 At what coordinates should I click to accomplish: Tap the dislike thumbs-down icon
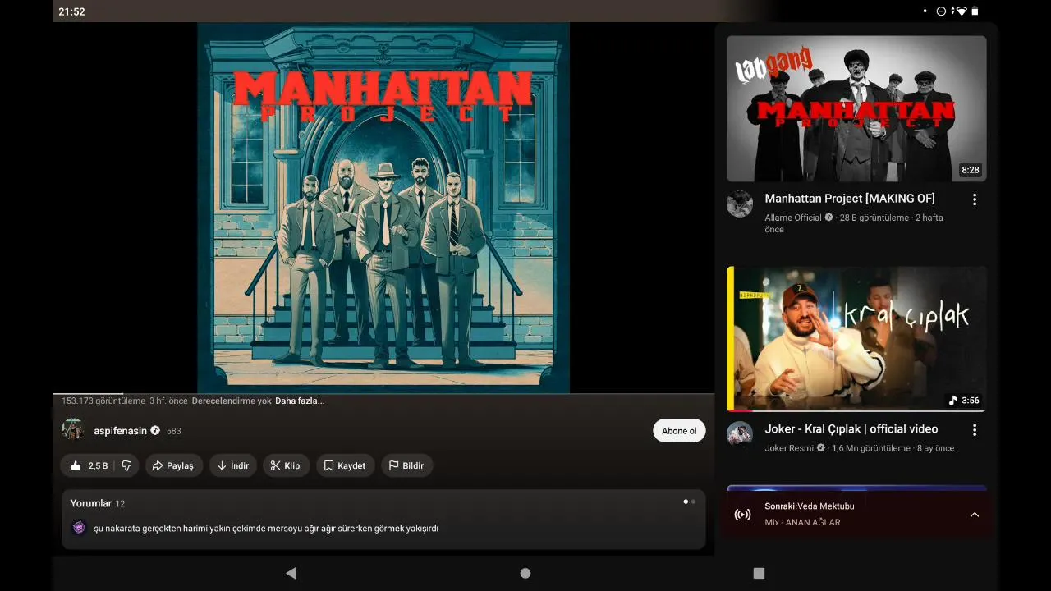126,465
